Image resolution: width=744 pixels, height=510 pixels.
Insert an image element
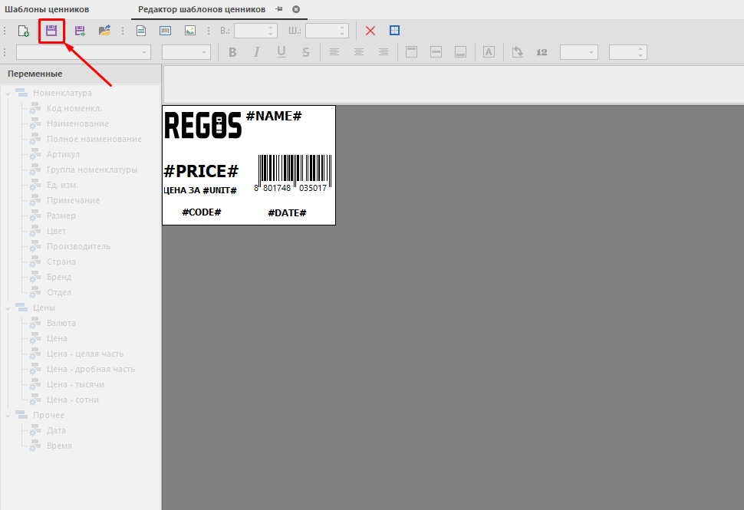189,31
